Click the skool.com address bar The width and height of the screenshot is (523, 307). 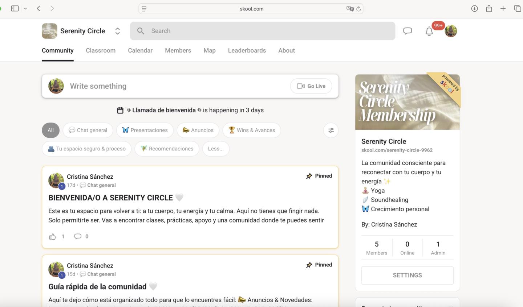coord(251,9)
